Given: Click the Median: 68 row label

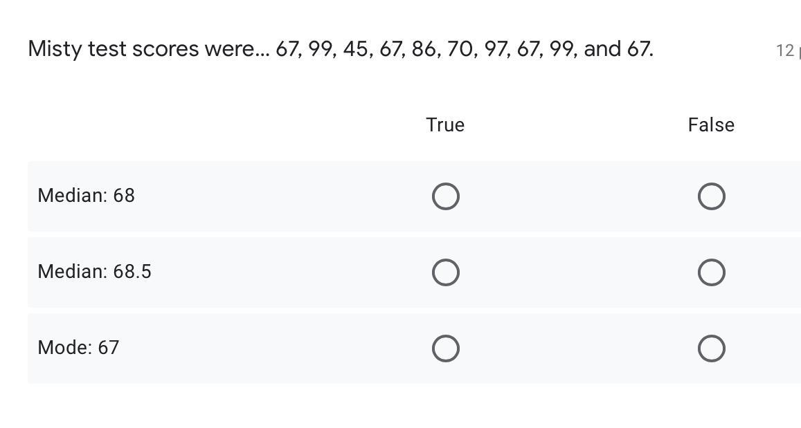Looking at the screenshot, I should [87, 196].
